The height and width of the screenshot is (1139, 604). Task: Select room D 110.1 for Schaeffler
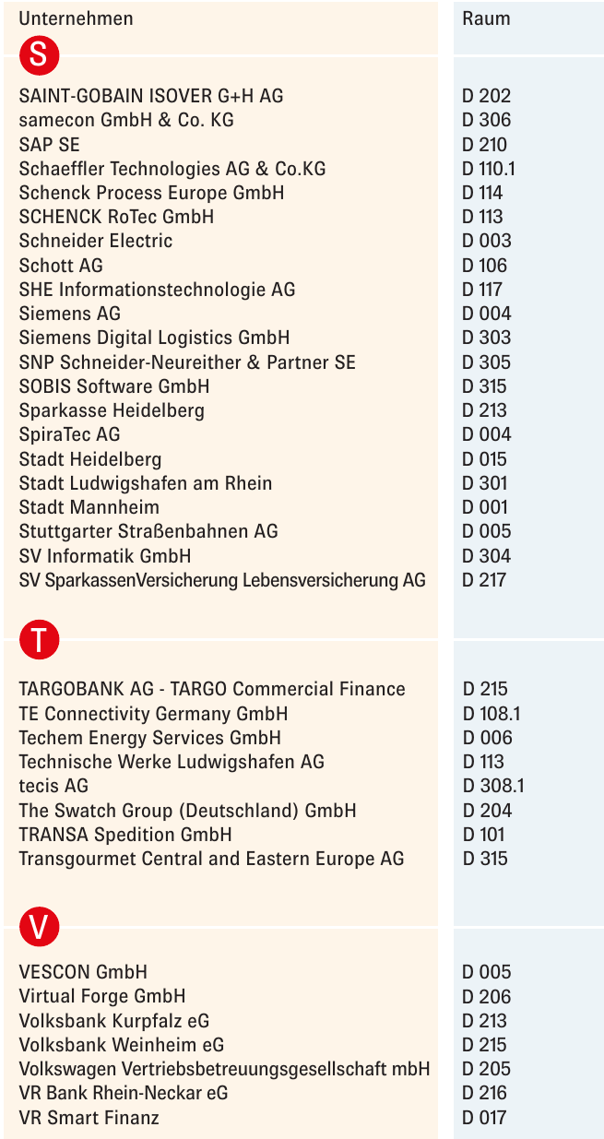489,168
